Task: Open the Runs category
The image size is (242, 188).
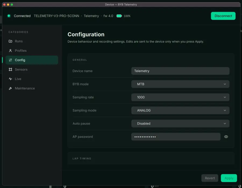Action: pos(32,41)
